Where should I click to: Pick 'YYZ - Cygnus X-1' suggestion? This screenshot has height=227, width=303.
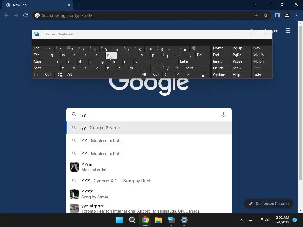(x=149, y=181)
